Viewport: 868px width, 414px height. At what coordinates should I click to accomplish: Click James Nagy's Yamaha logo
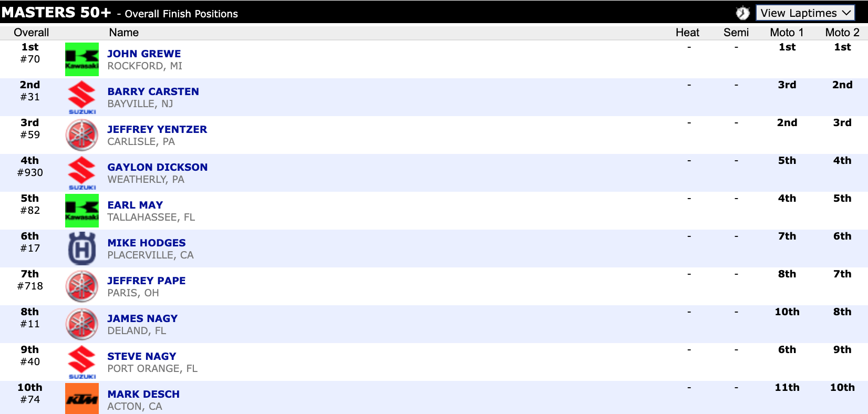pos(81,324)
